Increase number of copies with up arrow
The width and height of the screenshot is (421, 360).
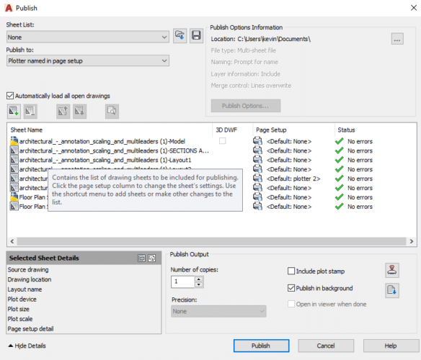tap(199, 279)
